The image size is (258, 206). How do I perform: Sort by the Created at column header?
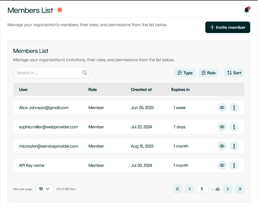tap(141, 90)
